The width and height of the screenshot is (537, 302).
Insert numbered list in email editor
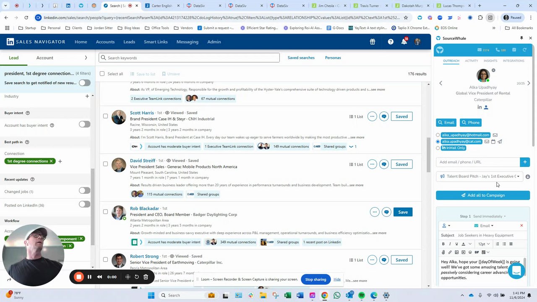[498, 244]
